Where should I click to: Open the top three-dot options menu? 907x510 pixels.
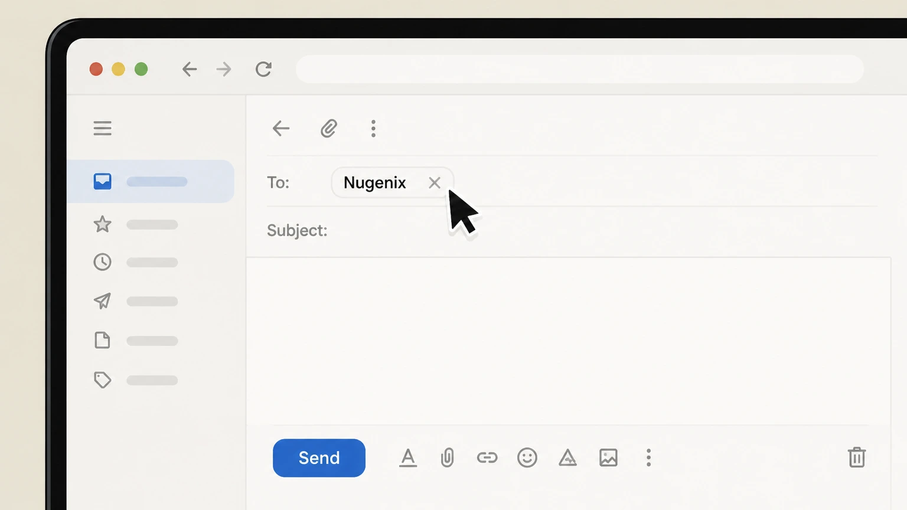click(x=373, y=128)
